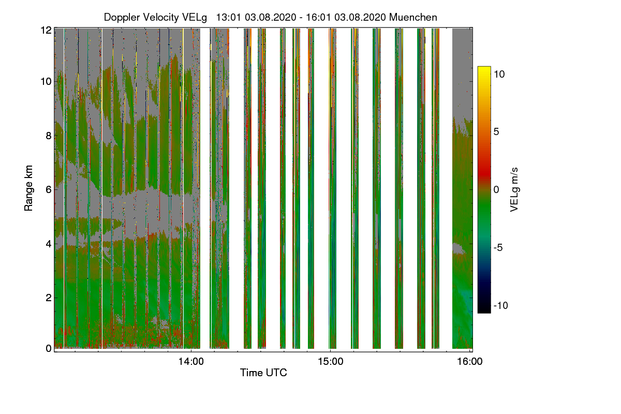
Task: Click the colorbar label 10
Action: point(499,74)
